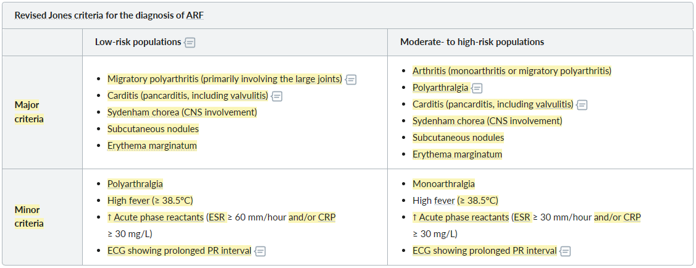Select the Minor criteria row header

[29, 217]
